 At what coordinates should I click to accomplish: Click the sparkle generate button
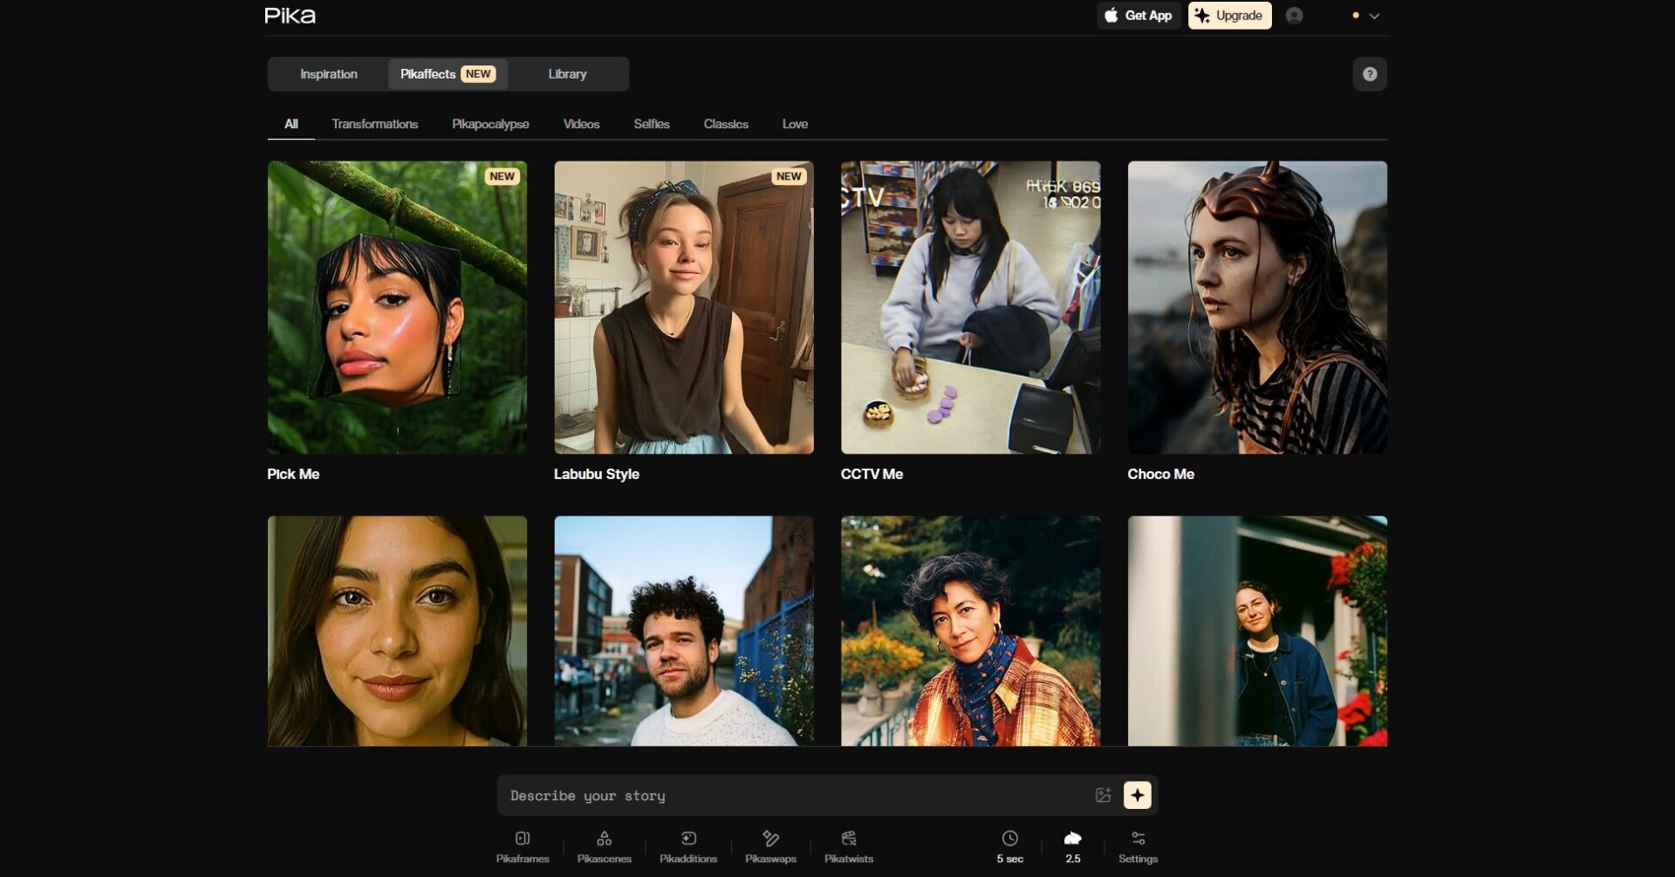coord(1137,795)
